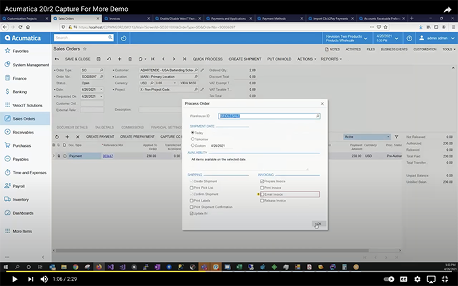The image size is (458, 286).
Task: Click Quick Process button
Action: [207, 59]
